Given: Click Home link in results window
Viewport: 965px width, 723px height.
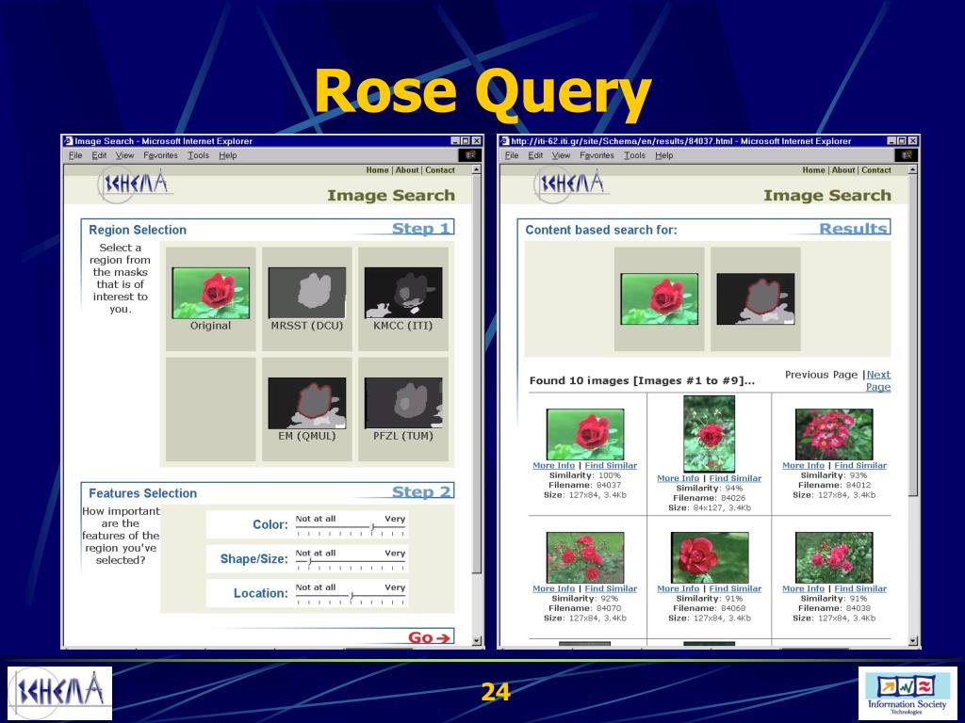Looking at the screenshot, I should tap(813, 170).
